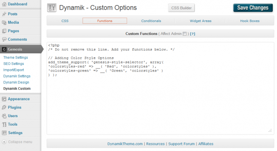
Task: Open the Settings menu label
Action: [15, 133]
